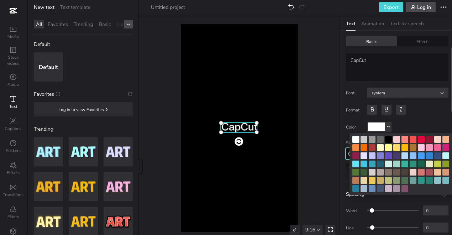Switch to the New text tab

click(44, 7)
